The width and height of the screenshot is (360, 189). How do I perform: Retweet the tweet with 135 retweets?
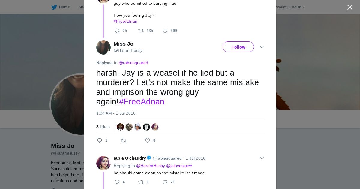point(141,31)
